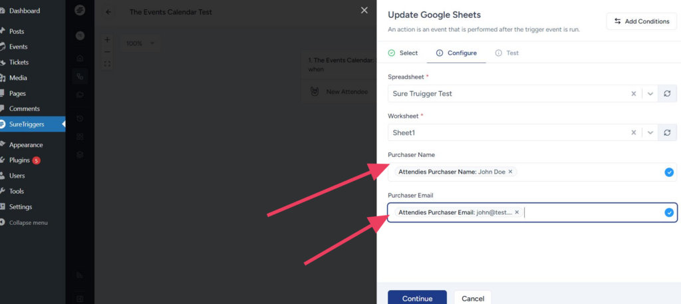Zoom in on the workflow canvas
Screen dimensions: 681x304
tap(107, 40)
